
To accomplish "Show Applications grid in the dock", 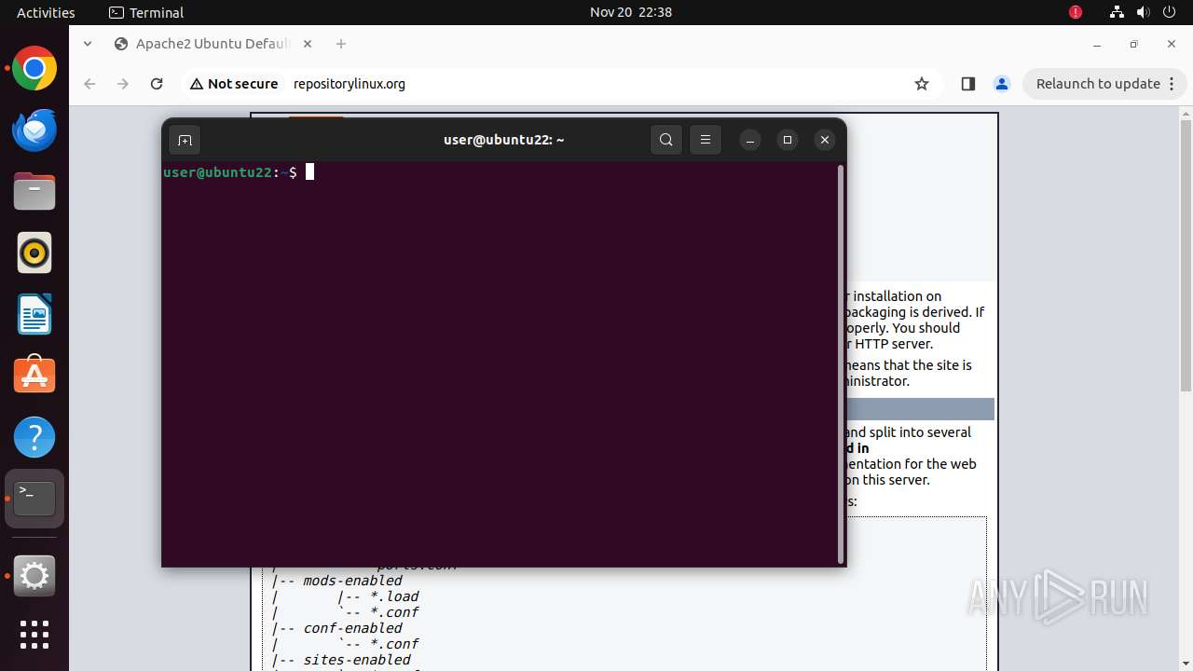I will tap(34, 635).
